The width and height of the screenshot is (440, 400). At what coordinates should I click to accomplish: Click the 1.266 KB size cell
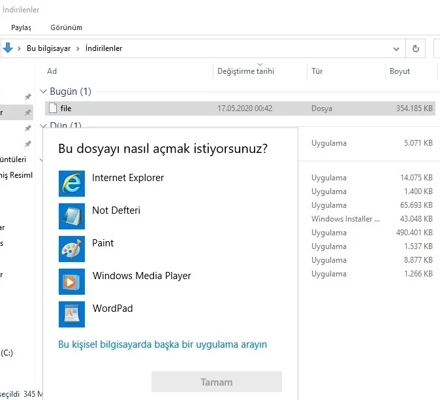pos(418,274)
